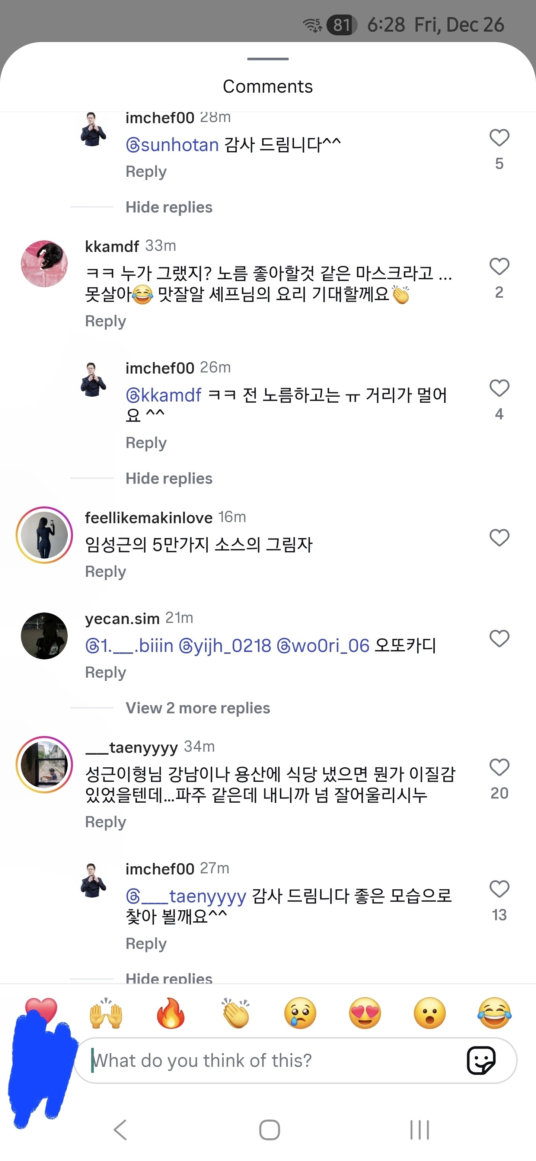Reply to feellikemakinlove's comment
The height and width of the screenshot is (1161, 536).
(x=105, y=572)
